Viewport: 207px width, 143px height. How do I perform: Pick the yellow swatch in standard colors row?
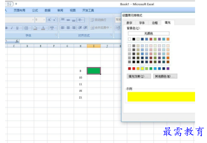point(142,69)
